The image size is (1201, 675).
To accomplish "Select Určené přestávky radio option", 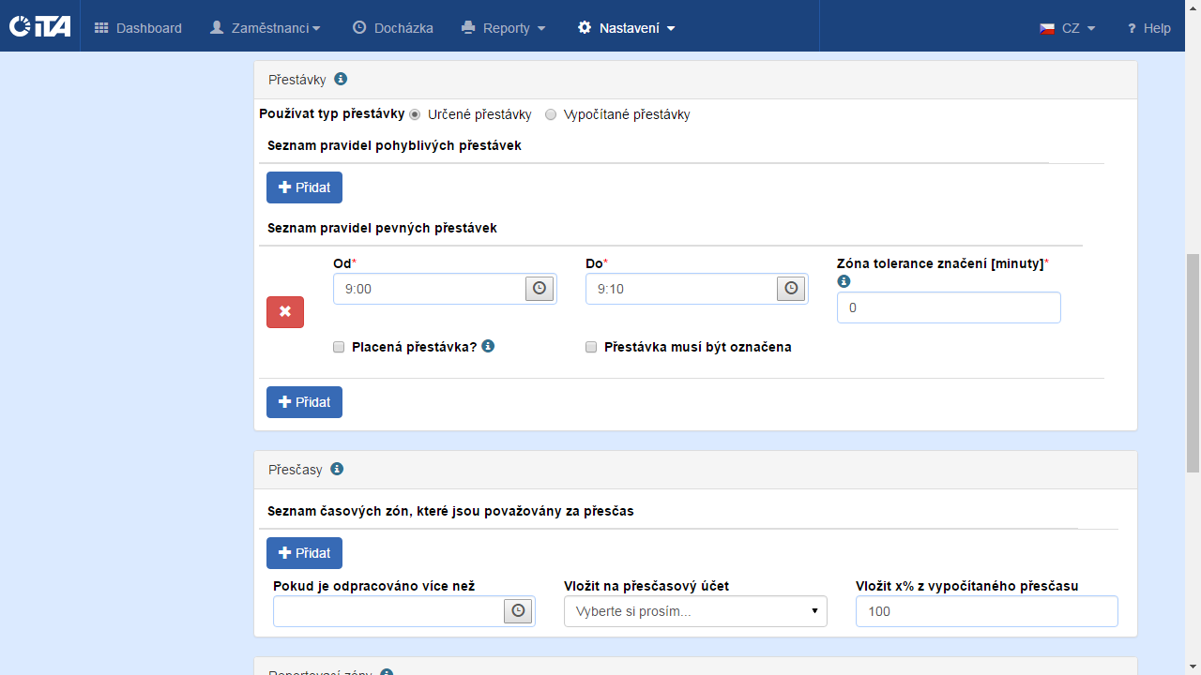I will tap(415, 114).
